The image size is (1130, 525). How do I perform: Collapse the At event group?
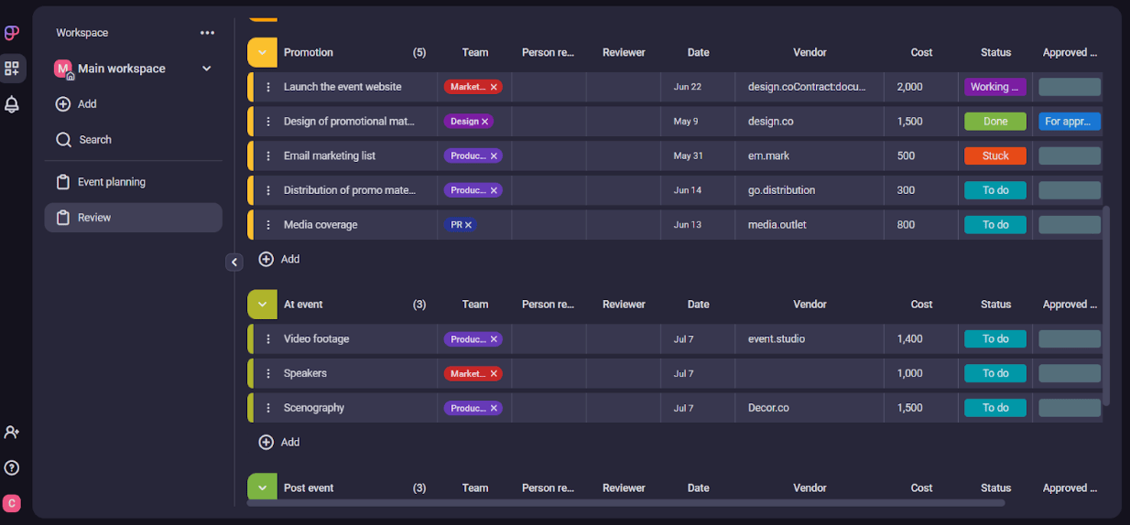click(x=262, y=305)
